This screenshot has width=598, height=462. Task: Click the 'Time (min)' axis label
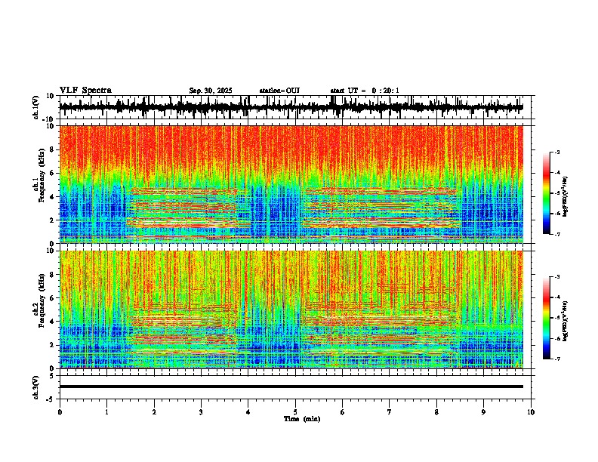[302, 419]
